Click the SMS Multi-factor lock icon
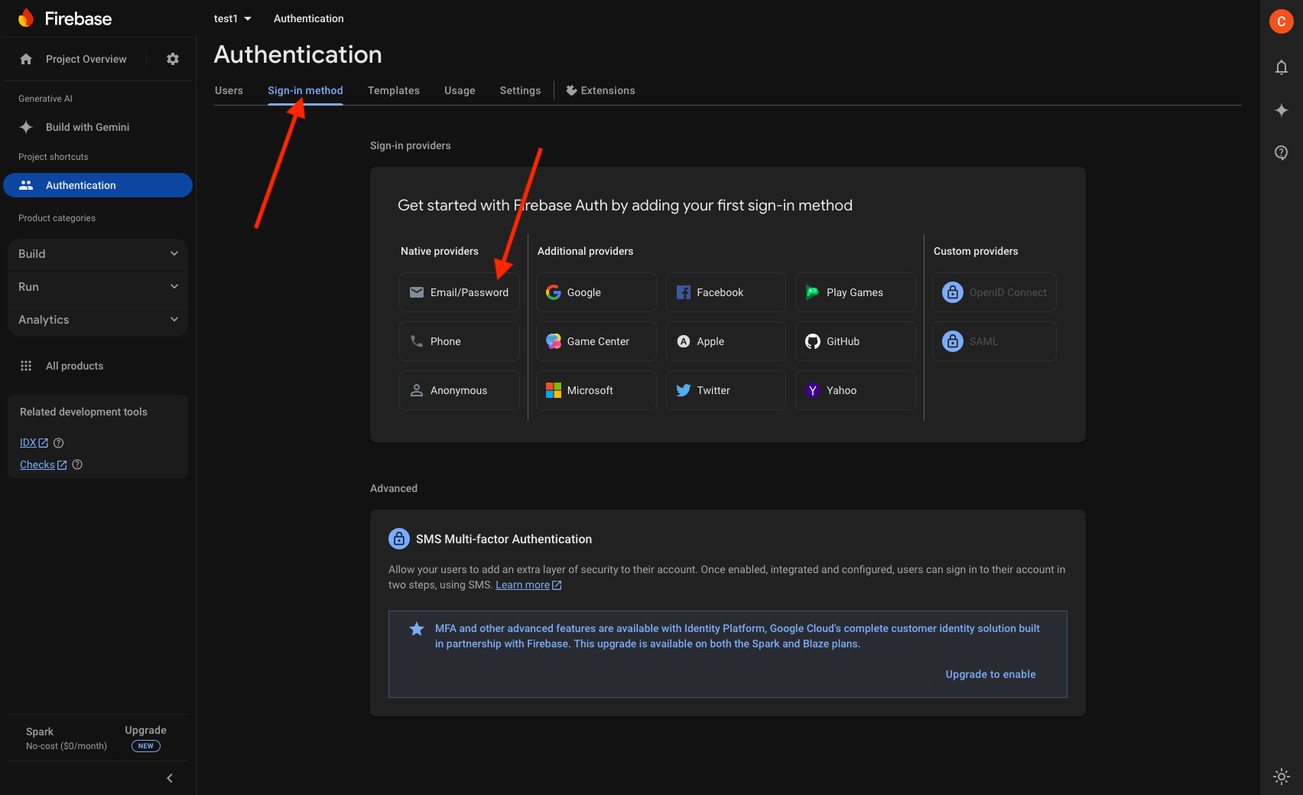 (399, 539)
